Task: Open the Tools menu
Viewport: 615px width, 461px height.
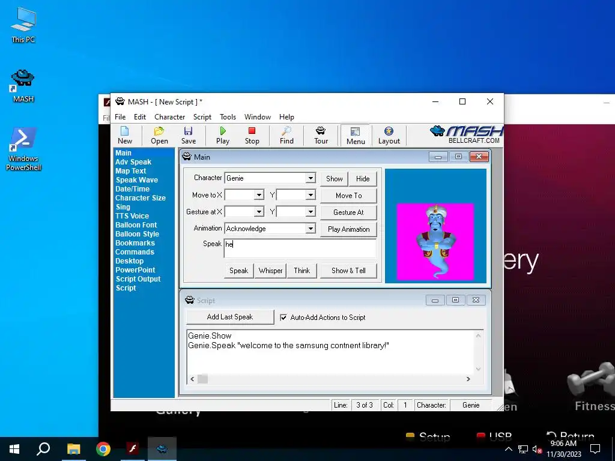Action: (x=228, y=117)
